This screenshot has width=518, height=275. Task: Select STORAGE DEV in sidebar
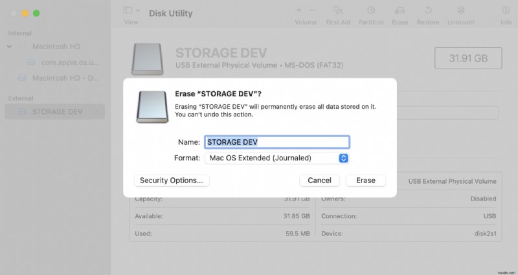tap(55, 111)
